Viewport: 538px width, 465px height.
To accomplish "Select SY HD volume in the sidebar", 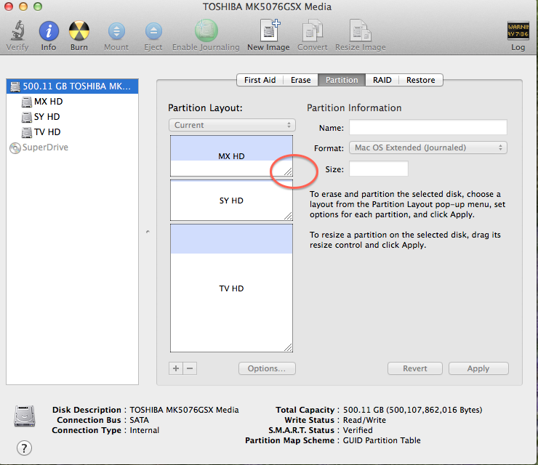I will (73, 116).
